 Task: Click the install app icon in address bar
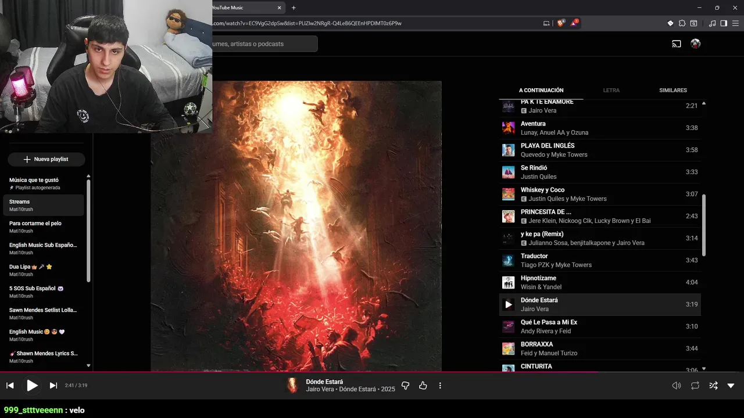546,23
